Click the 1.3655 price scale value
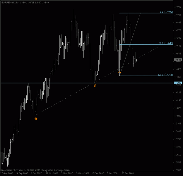 [x=178, y=155]
